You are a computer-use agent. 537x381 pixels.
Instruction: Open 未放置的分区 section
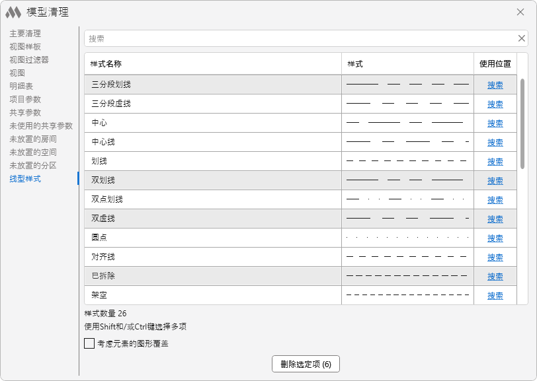[33, 166]
